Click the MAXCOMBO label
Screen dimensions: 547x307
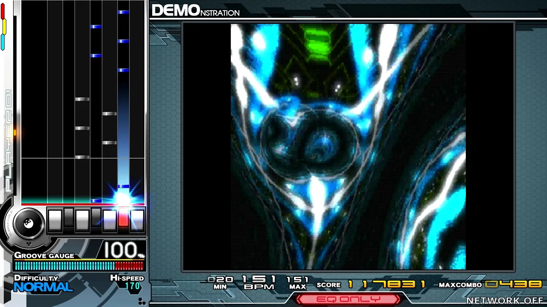[x=460, y=285]
